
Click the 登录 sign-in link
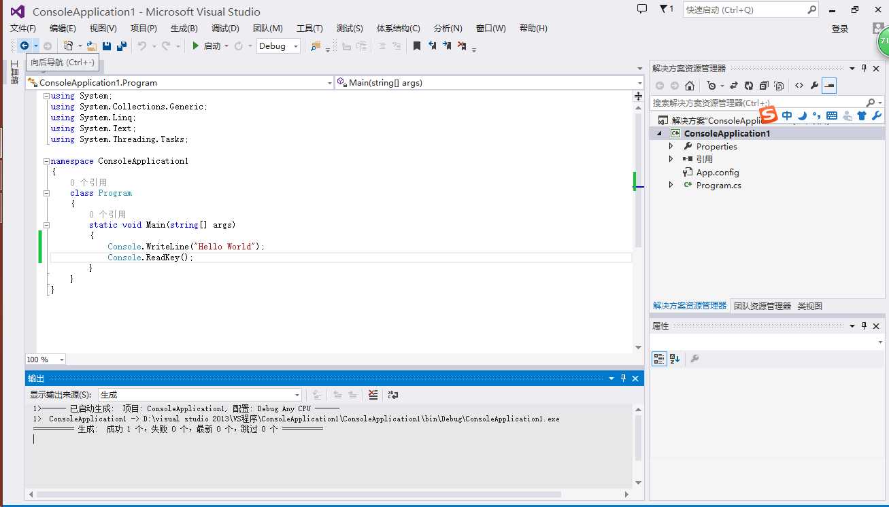tap(840, 29)
